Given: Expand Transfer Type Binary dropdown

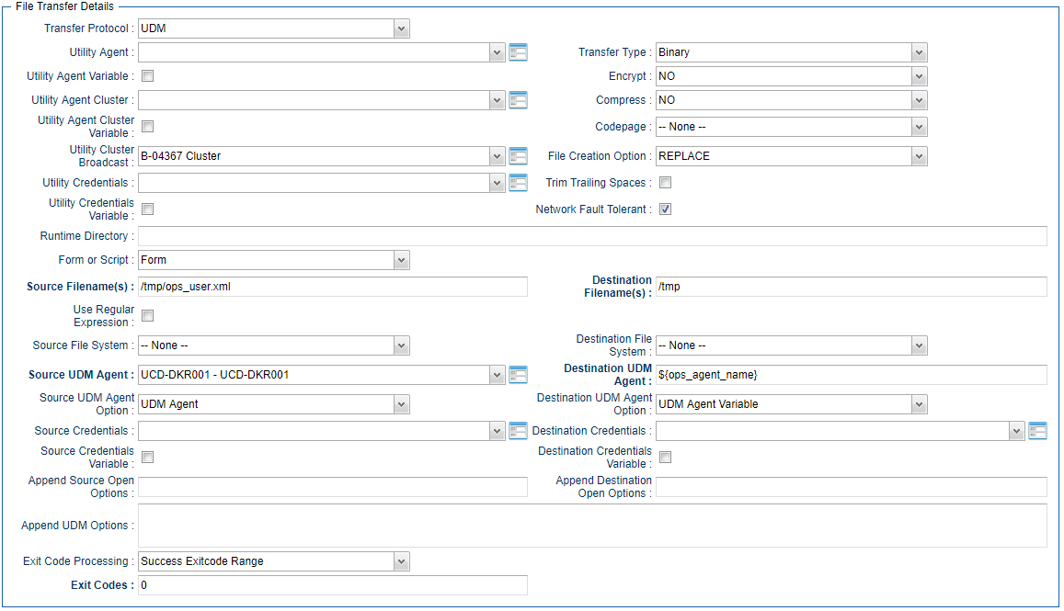Looking at the screenshot, I should point(791,52).
